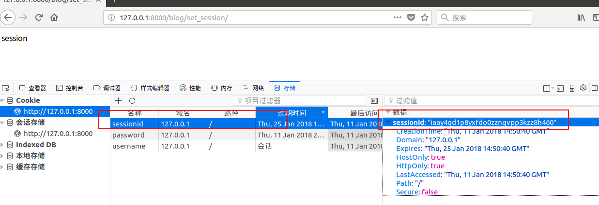Expand the Indexed DB tree node
This screenshot has width=599, height=205.
(2, 145)
